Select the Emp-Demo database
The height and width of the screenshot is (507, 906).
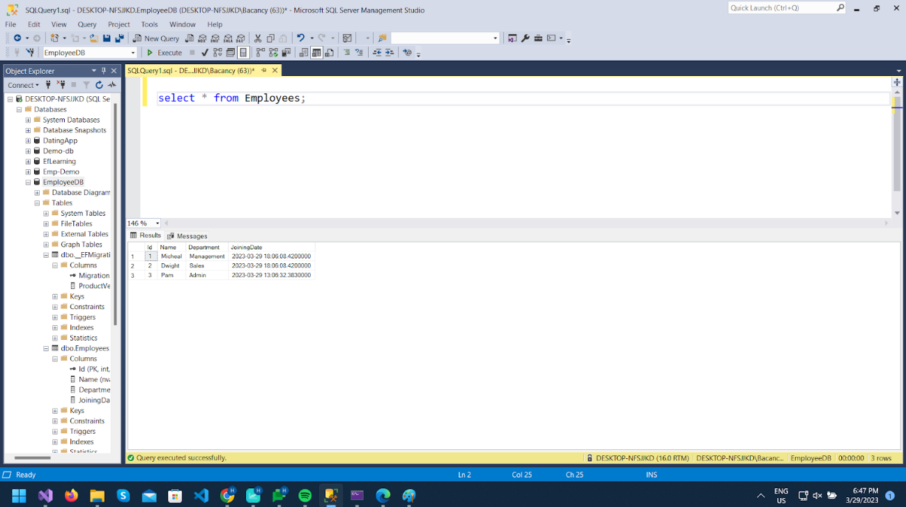click(x=61, y=172)
